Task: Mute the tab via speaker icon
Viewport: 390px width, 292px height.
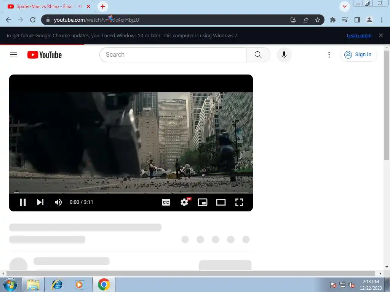Action: (x=80, y=6)
